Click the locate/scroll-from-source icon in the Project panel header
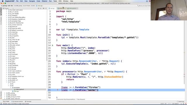187x105 pixels. [39, 8]
